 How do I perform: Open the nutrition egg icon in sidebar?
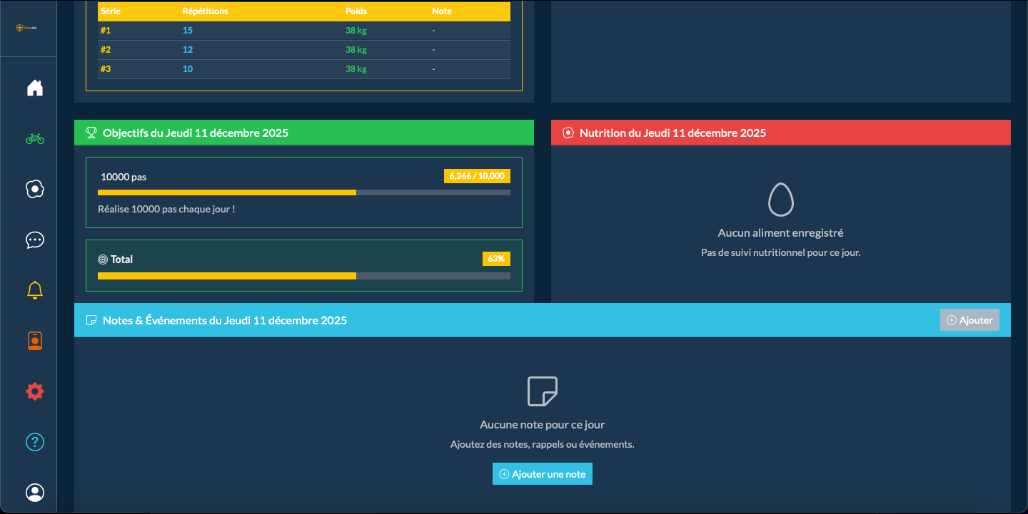(x=35, y=189)
